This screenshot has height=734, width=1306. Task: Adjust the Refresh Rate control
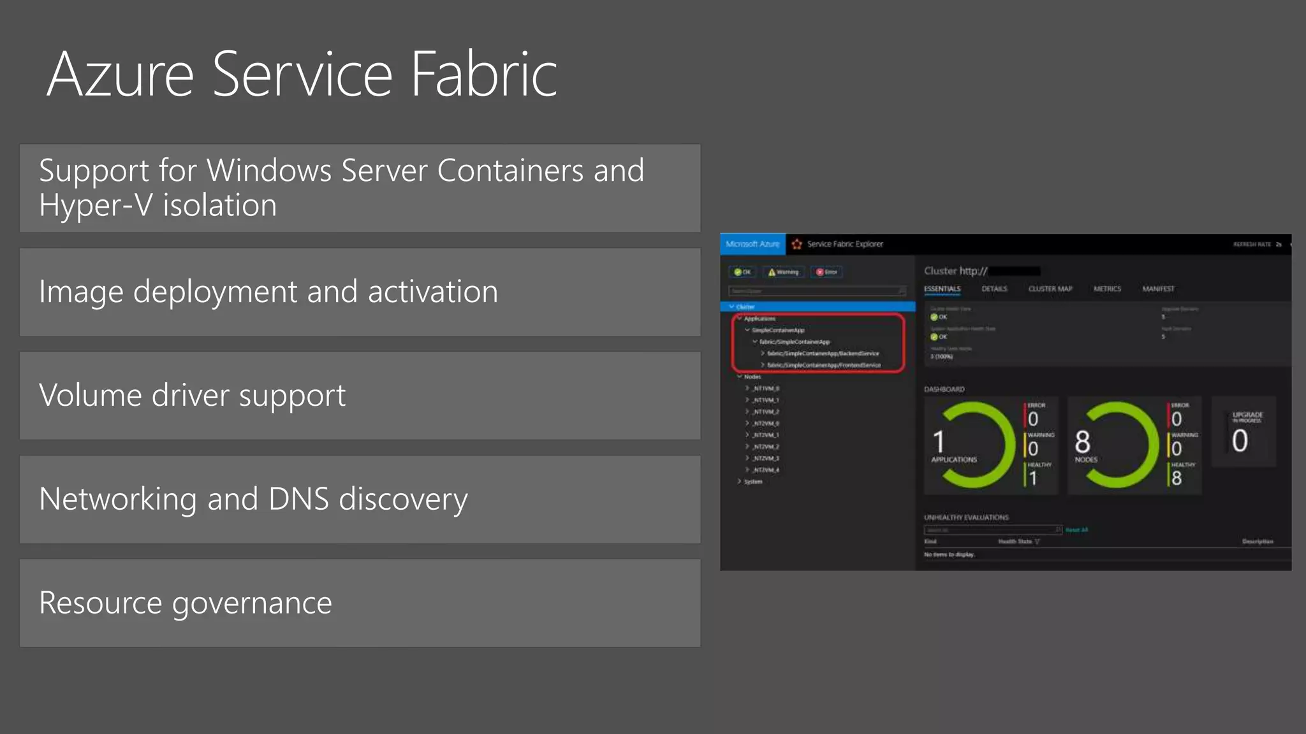point(1257,244)
